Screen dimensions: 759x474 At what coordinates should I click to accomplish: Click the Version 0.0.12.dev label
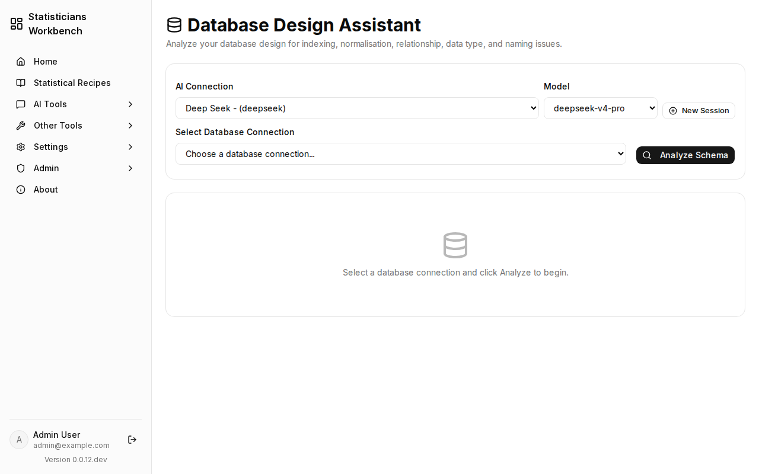(76, 460)
